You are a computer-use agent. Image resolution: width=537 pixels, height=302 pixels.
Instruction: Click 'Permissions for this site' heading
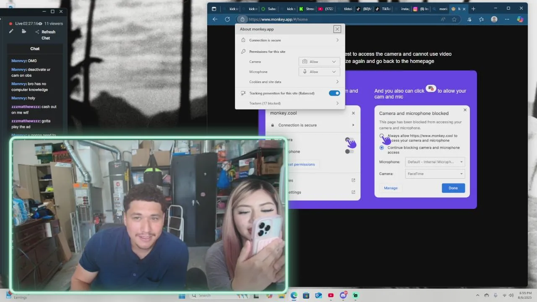click(x=267, y=52)
